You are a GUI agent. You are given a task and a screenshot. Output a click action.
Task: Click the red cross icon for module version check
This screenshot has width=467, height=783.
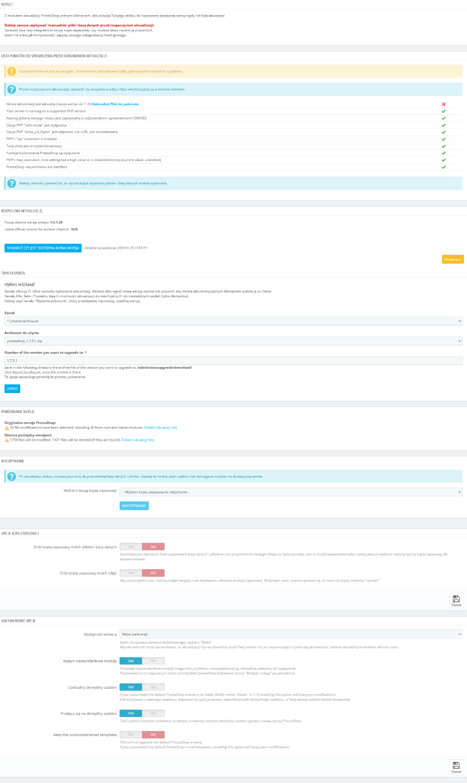[x=443, y=104]
